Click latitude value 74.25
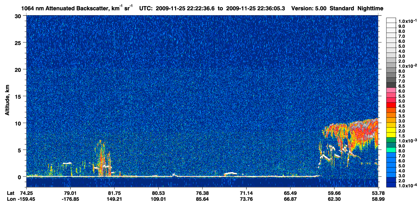 click(26, 193)
